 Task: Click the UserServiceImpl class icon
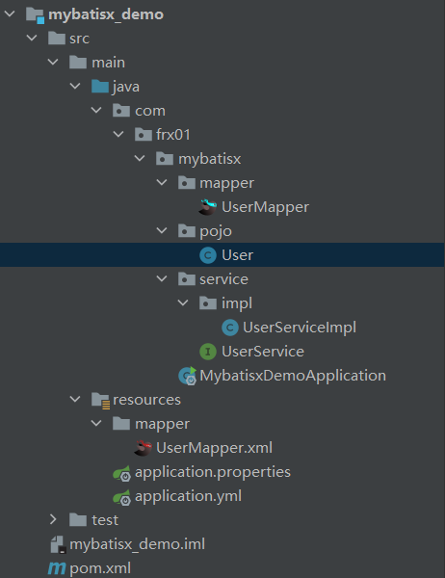[230, 328]
